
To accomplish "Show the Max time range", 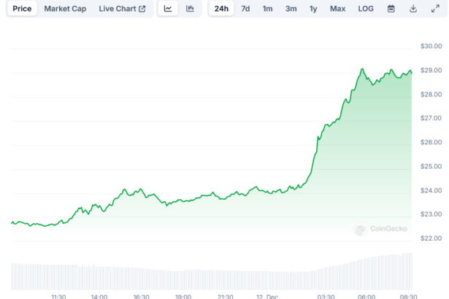I will tap(337, 9).
